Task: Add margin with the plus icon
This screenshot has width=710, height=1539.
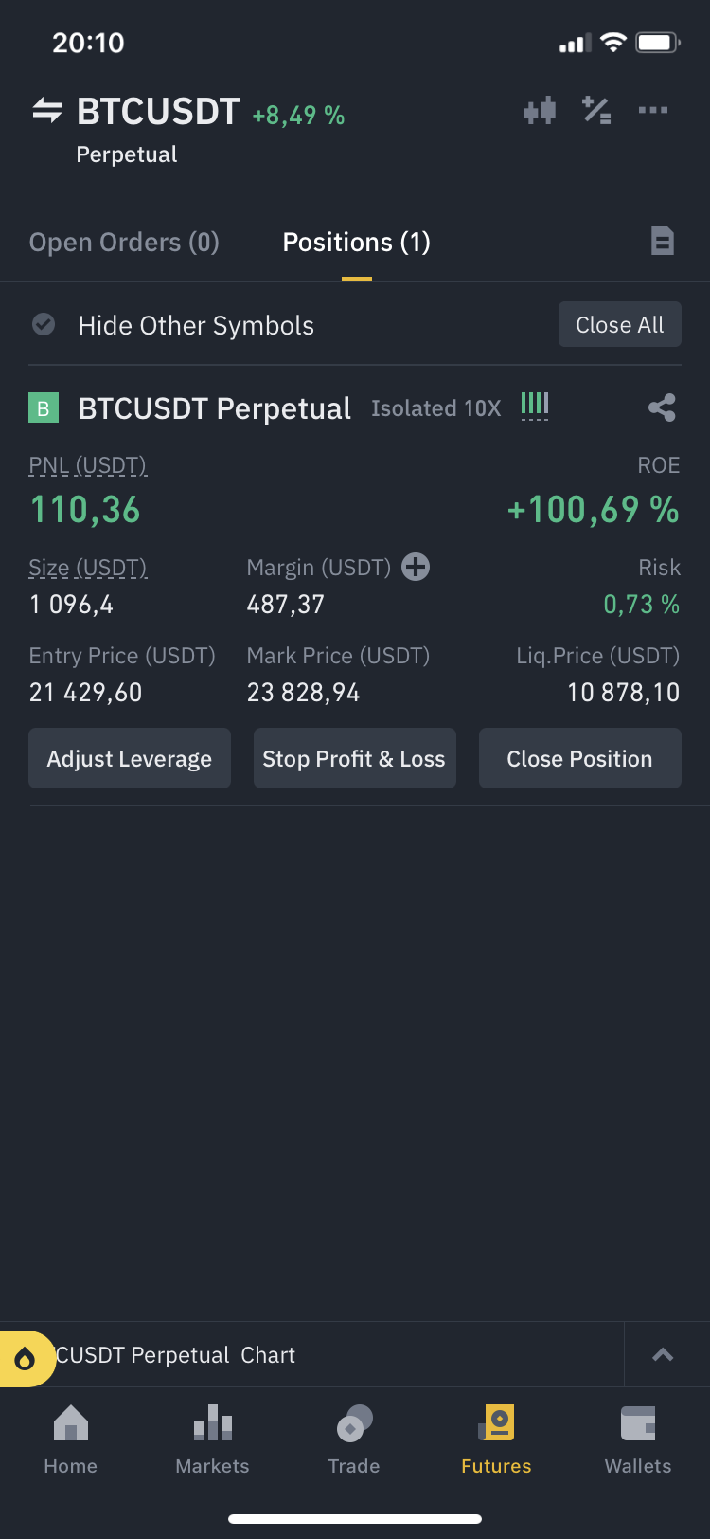Action: 416,567
